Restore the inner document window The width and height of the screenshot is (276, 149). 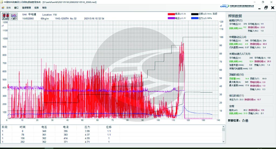click(266, 8)
